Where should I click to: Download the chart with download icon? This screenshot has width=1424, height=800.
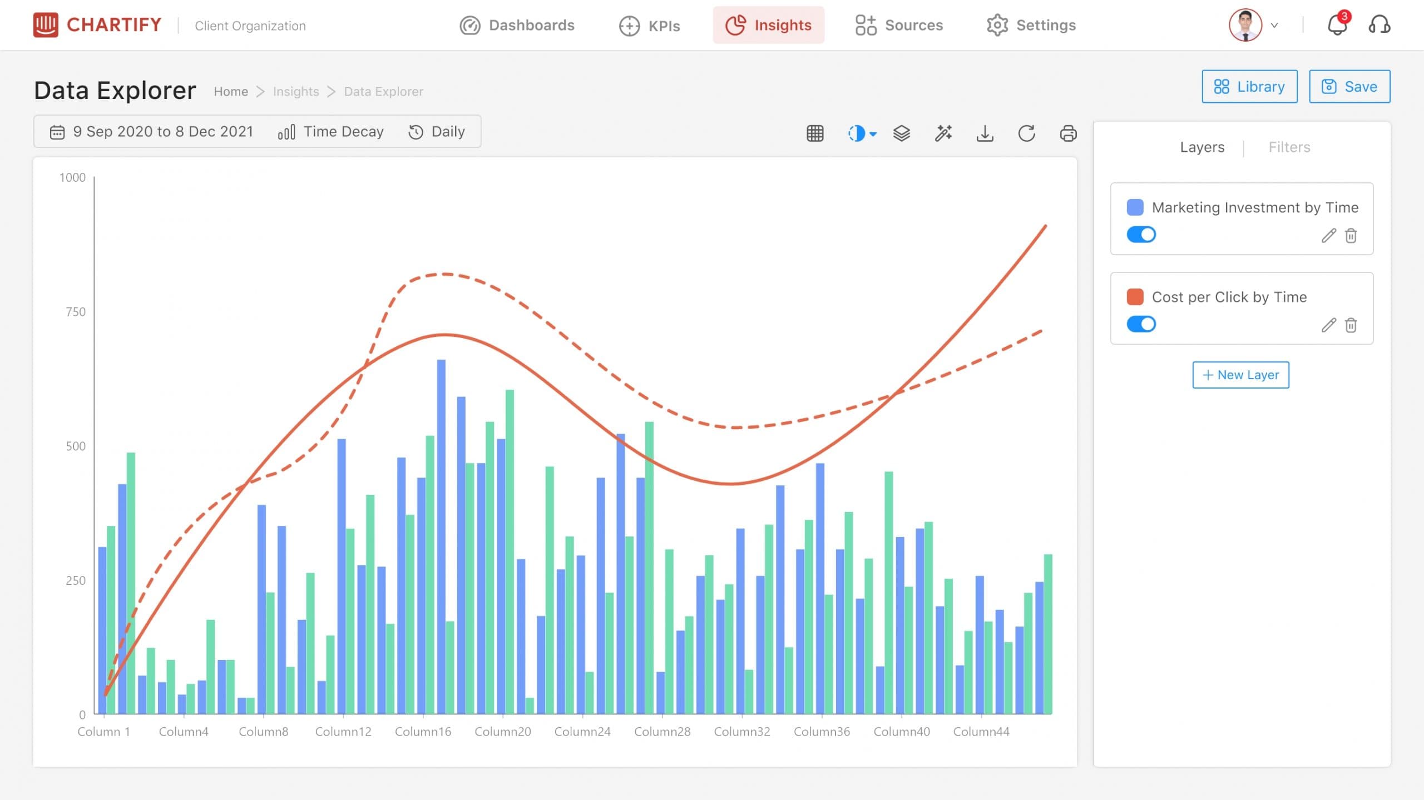click(985, 133)
